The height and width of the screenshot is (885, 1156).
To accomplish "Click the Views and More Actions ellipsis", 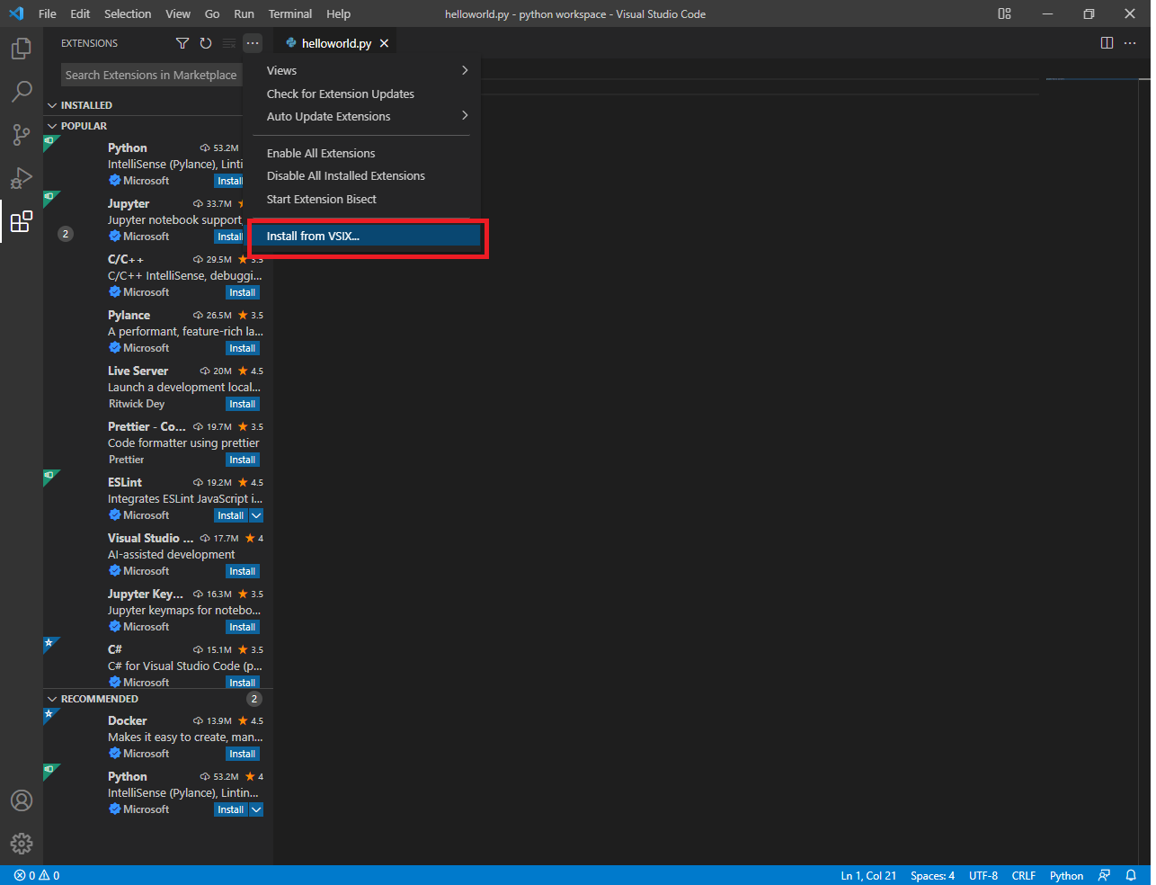I will (x=253, y=43).
